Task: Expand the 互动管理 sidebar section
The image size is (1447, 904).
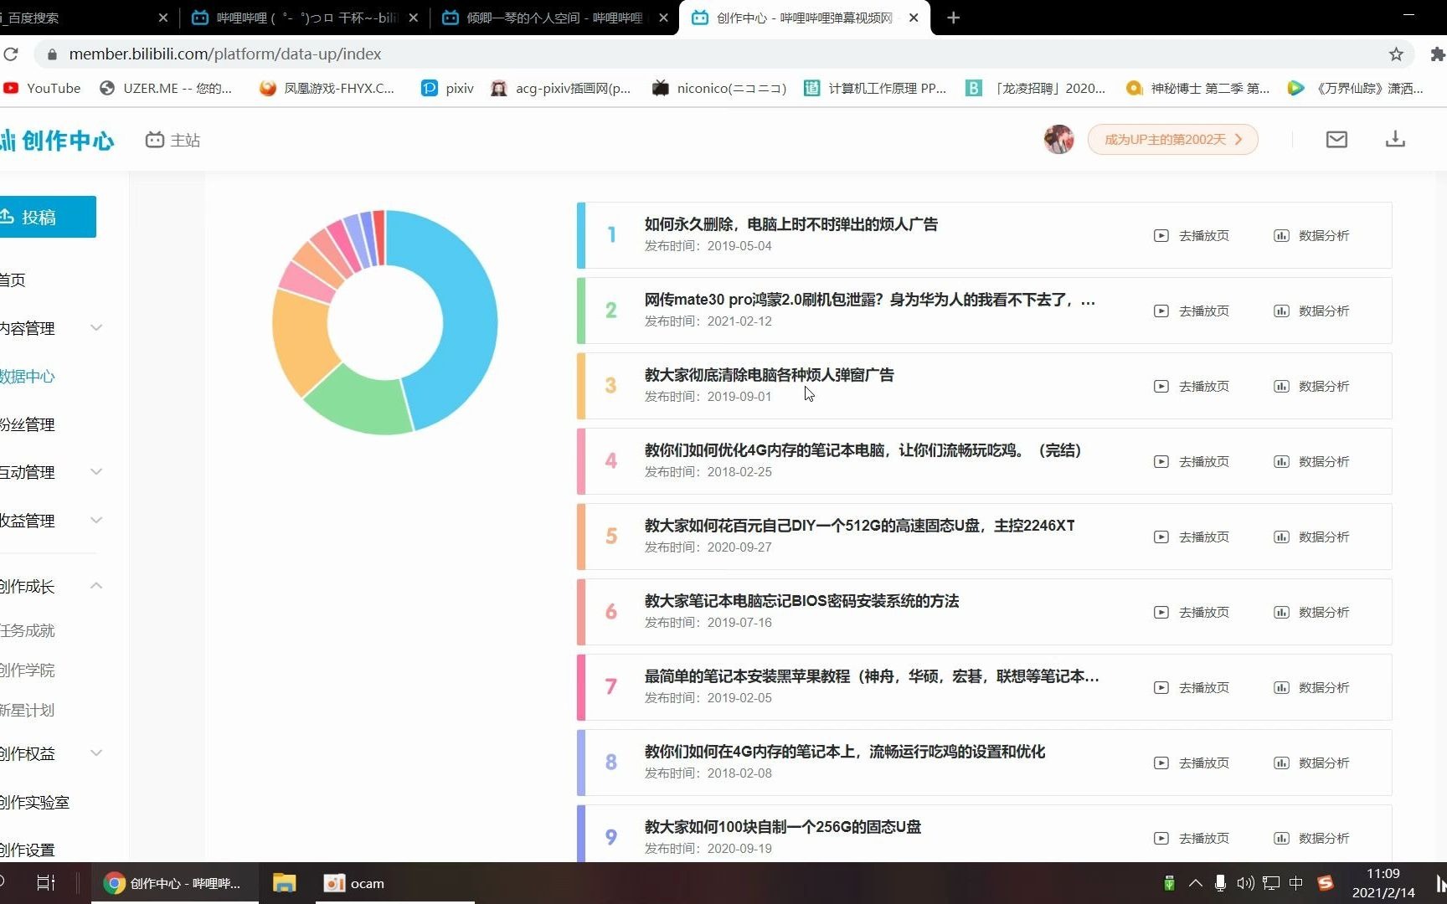Action: tap(96, 471)
